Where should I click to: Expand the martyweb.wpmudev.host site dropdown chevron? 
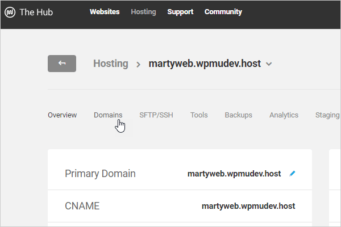pos(269,64)
